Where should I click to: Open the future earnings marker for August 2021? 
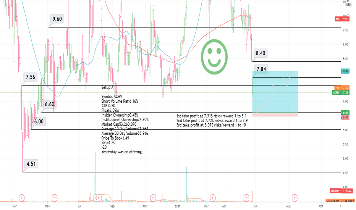295,198
